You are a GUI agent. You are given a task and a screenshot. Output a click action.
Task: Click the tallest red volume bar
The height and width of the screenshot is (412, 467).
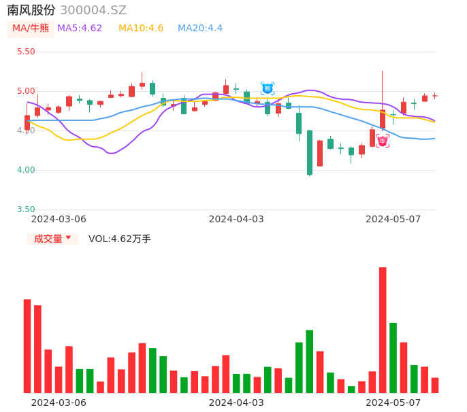click(383, 330)
